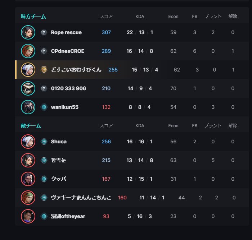252x240 pixels.
Task: Click the 味方チーム section title
Action: [x=33, y=17]
